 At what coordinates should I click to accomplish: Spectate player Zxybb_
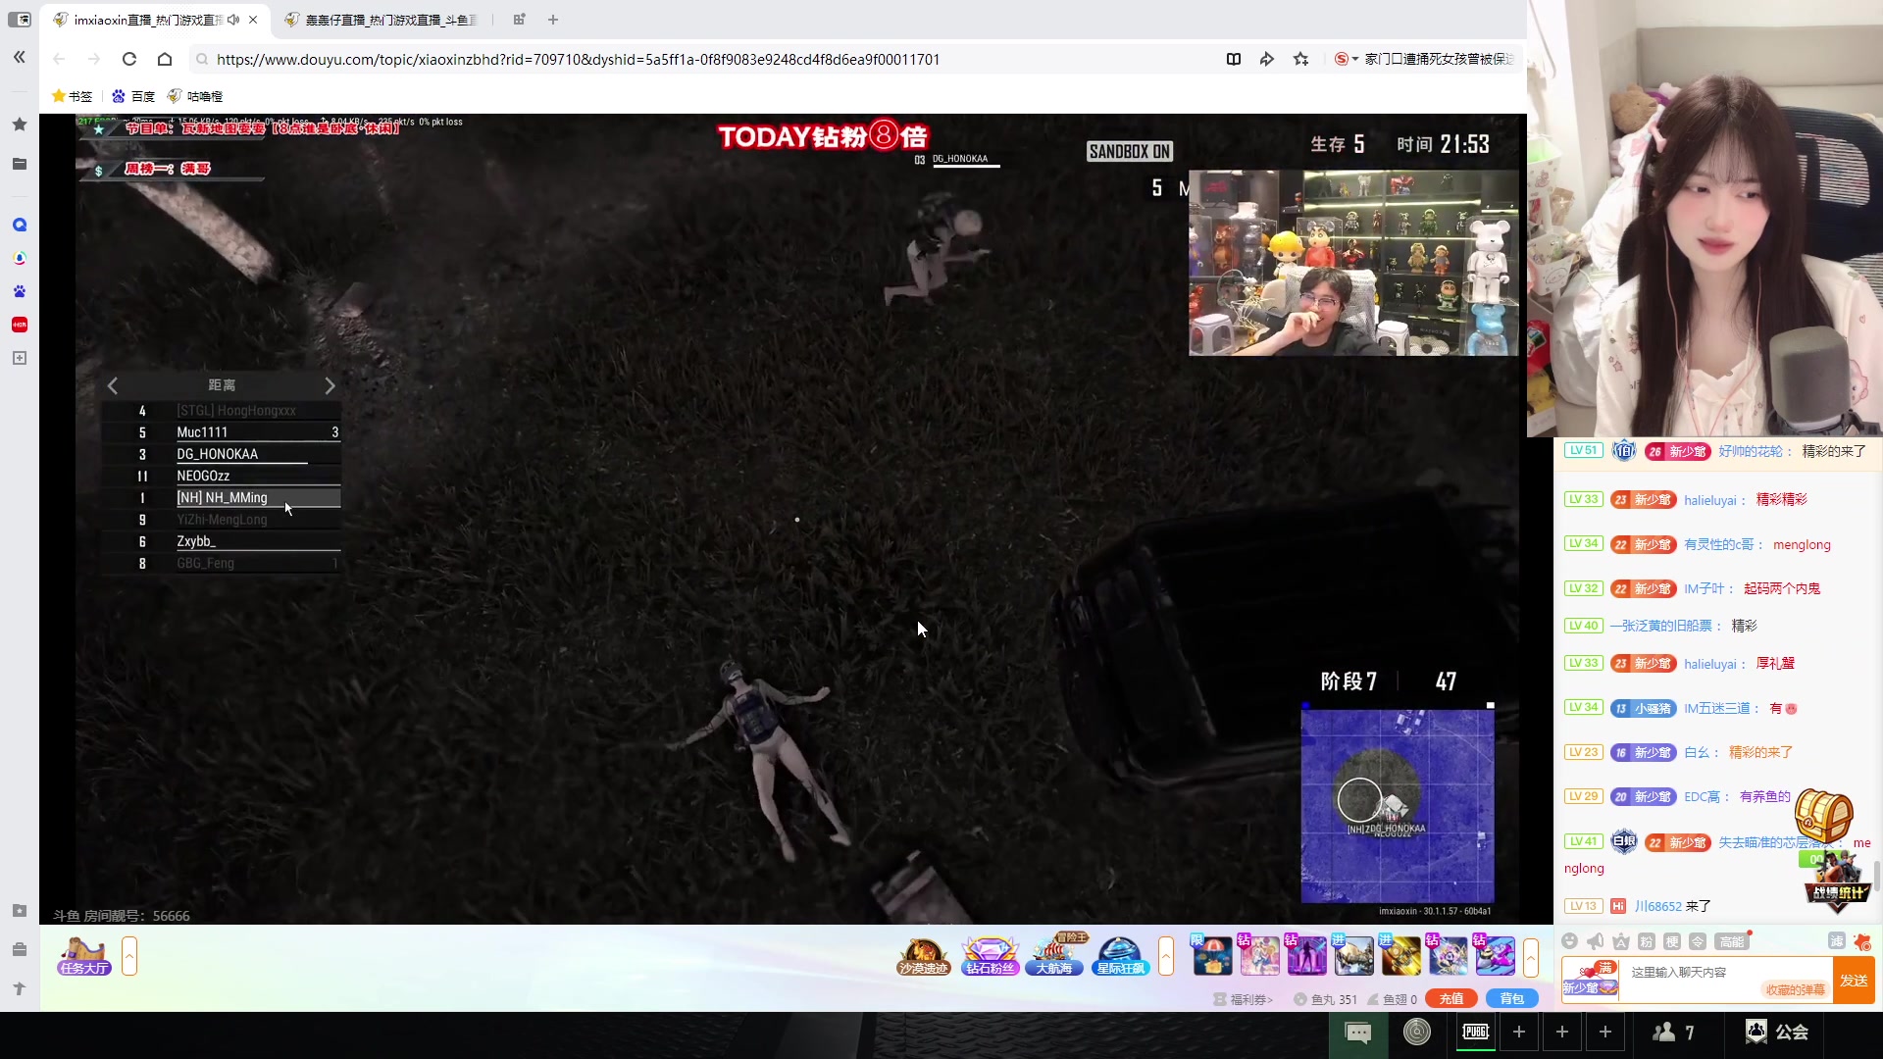click(222, 541)
